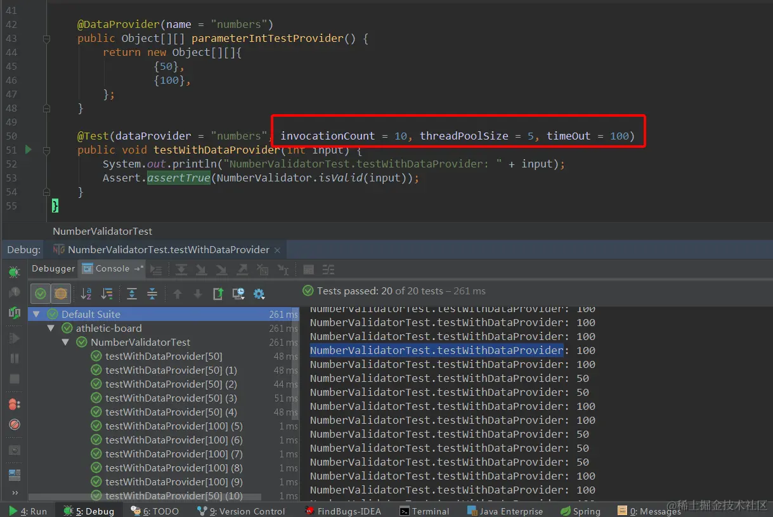This screenshot has width=773, height=517.
Task: Fold the testWithDataProvider method body
Action: (46, 150)
